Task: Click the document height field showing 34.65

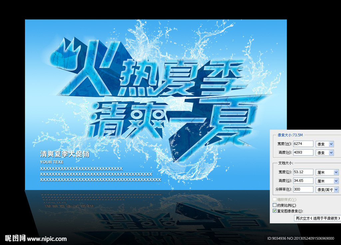Action: (303, 181)
